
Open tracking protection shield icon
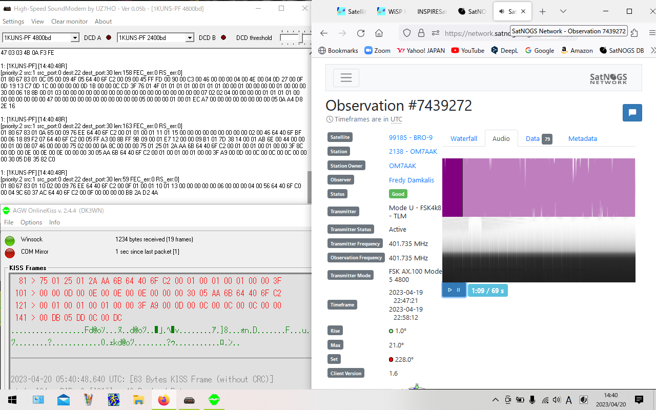coord(407,33)
